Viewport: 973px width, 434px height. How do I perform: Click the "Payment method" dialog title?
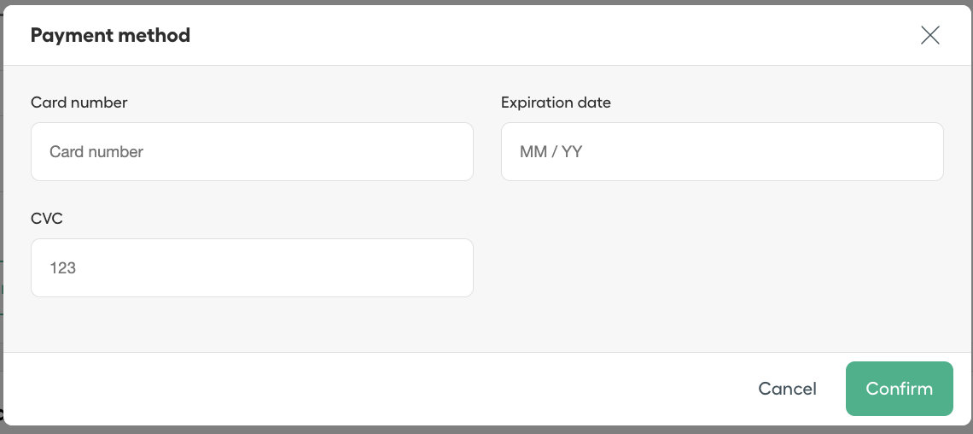point(110,35)
